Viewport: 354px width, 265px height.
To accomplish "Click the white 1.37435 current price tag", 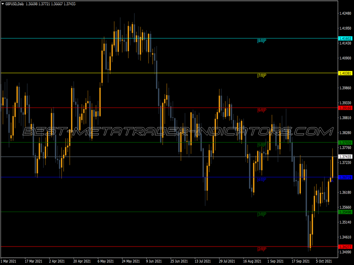I will [x=345, y=157].
